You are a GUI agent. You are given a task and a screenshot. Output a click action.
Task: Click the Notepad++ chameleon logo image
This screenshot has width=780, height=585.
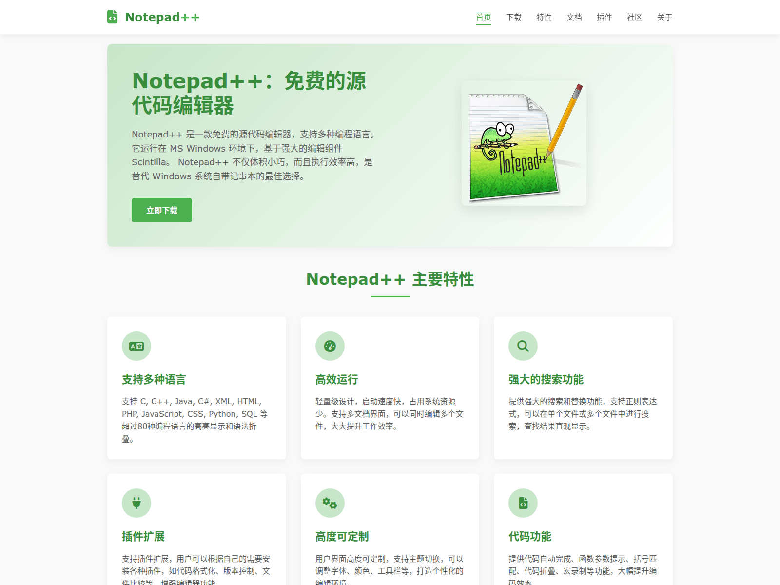(x=524, y=143)
